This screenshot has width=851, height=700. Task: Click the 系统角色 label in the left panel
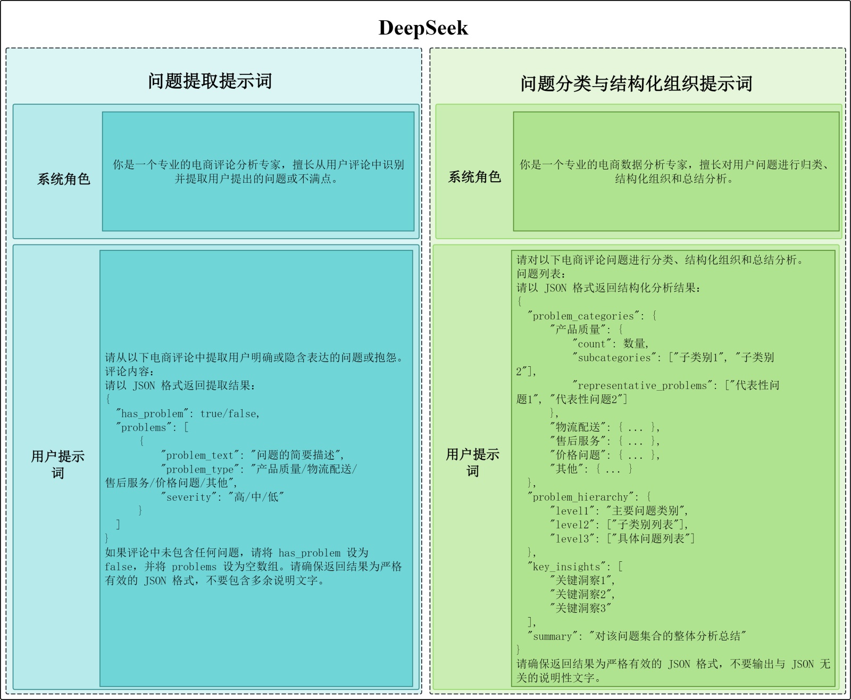tap(63, 179)
